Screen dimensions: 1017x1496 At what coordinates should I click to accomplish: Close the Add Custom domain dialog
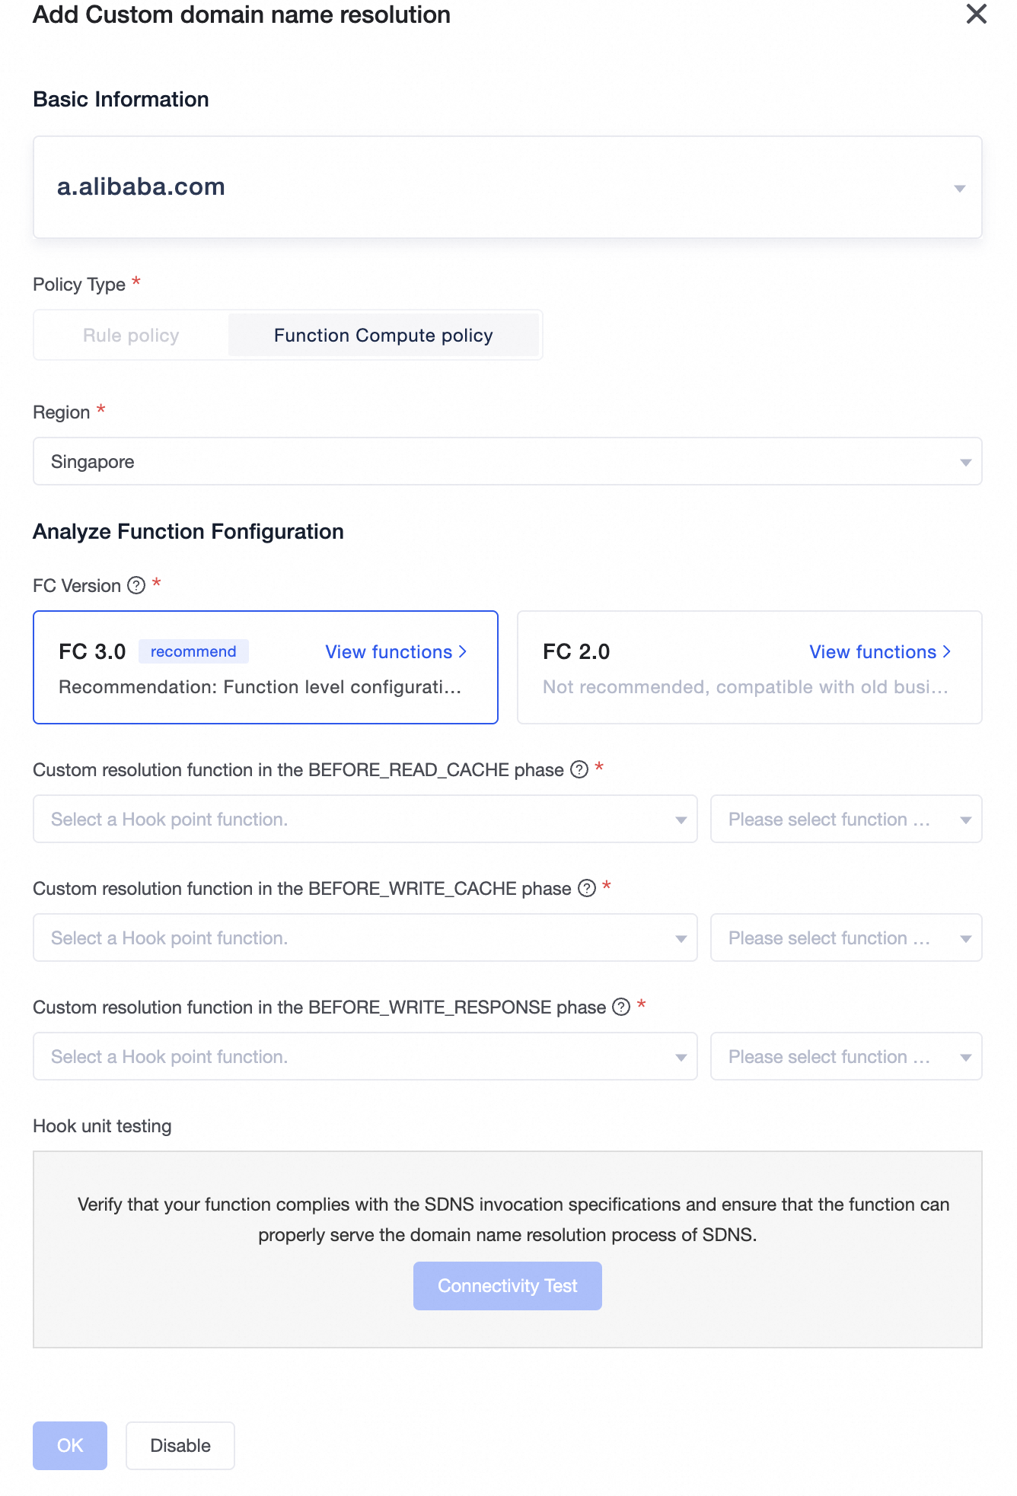click(976, 14)
